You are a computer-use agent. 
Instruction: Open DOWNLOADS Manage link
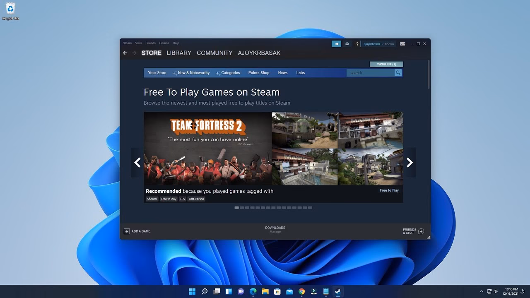coord(275,230)
